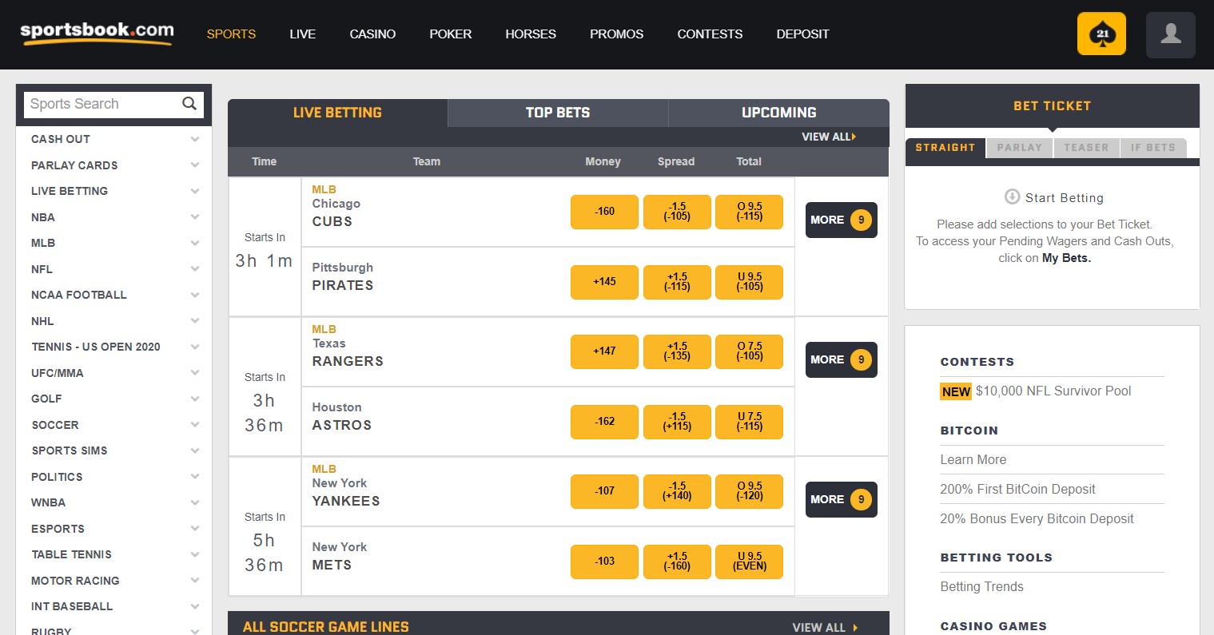Viewport: 1214px width, 635px height.
Task: Select the TEASER bet ticket tab
Action: point(1086,148)
